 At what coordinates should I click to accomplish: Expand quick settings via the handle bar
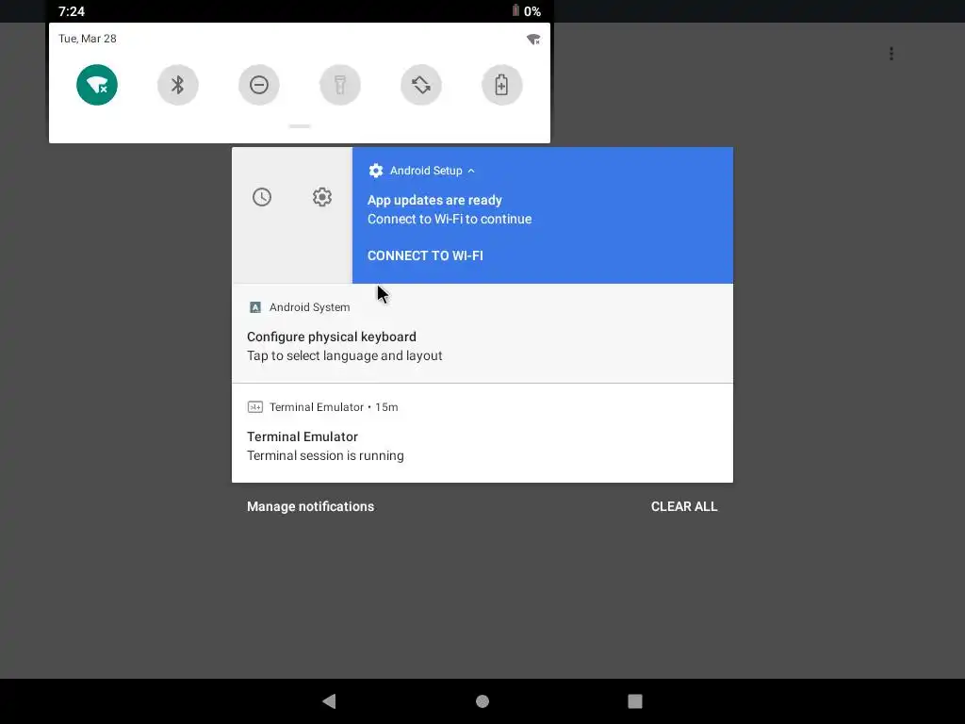[x=300, y=126]
